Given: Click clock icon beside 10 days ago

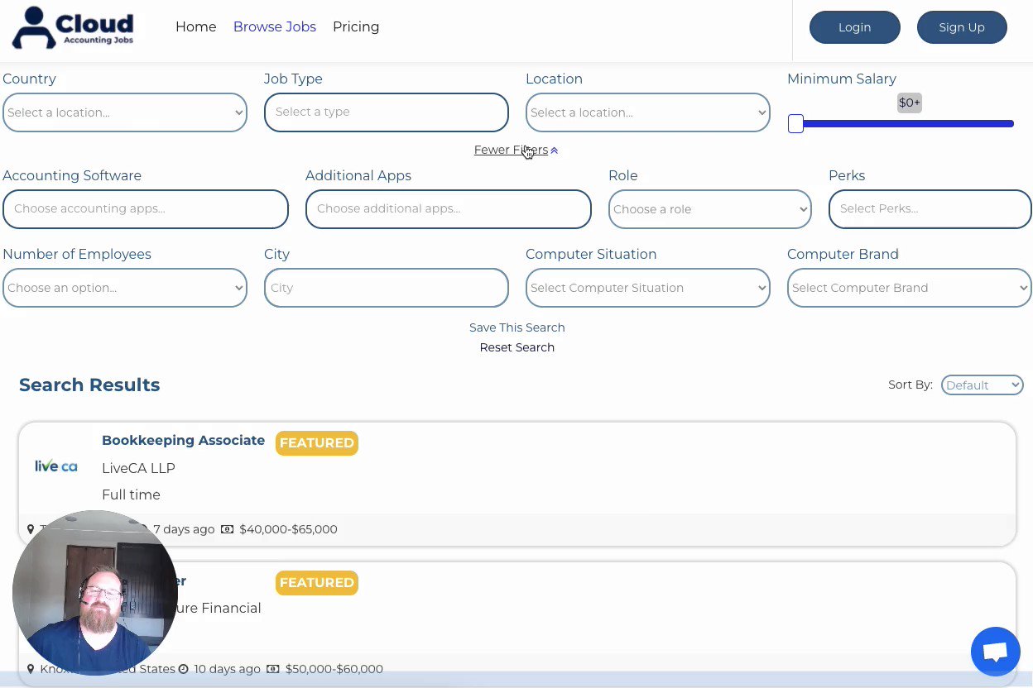Looking at the screenshot, I should coord(184,669).
